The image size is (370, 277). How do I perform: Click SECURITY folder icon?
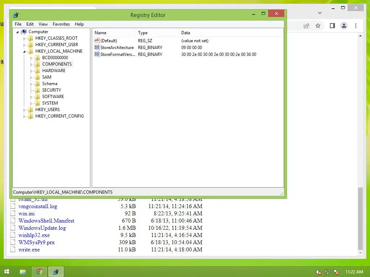tap(37, 90)
